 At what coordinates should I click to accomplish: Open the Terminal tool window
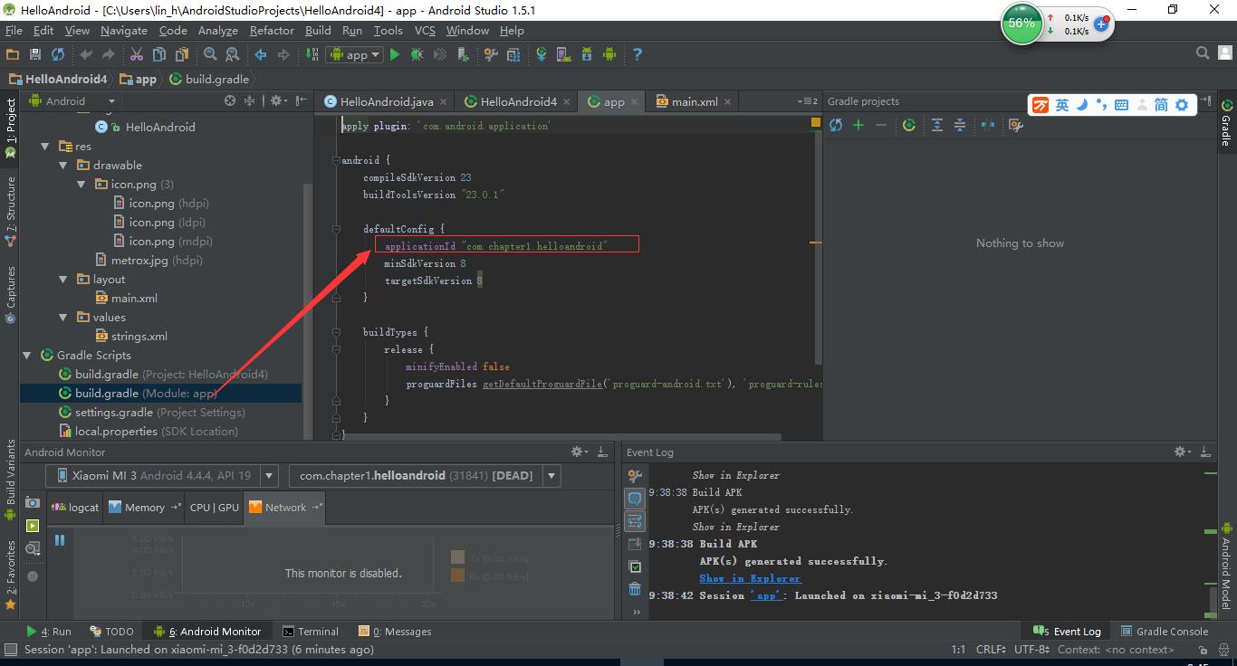coord(311,632)
